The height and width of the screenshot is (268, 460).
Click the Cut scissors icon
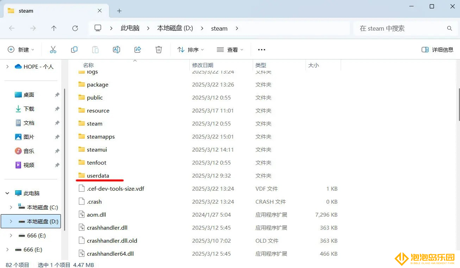(x=53, y=50)
